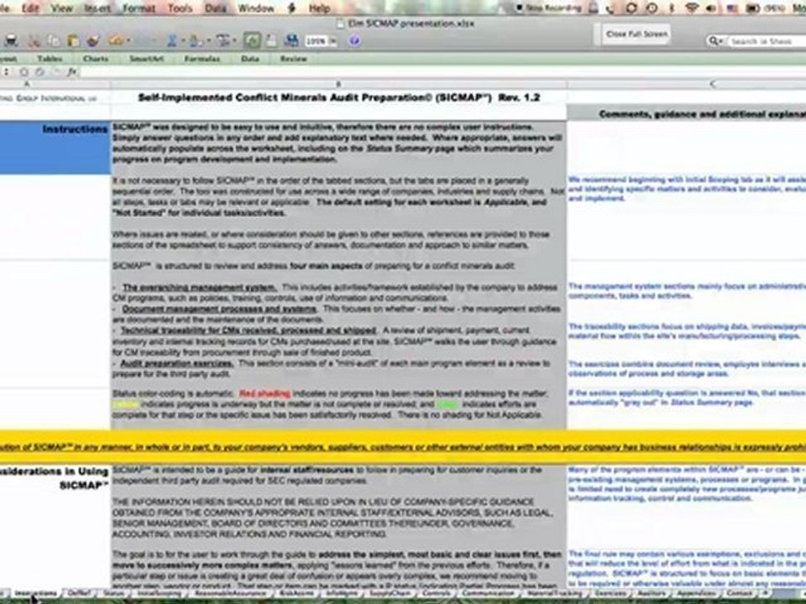
Task: Select the SupplyChain sheet tab
Action: pyautogui.click(x=392, y=593)
